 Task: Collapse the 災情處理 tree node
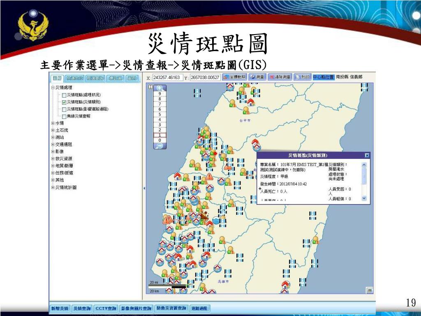[x=53, y=88]
